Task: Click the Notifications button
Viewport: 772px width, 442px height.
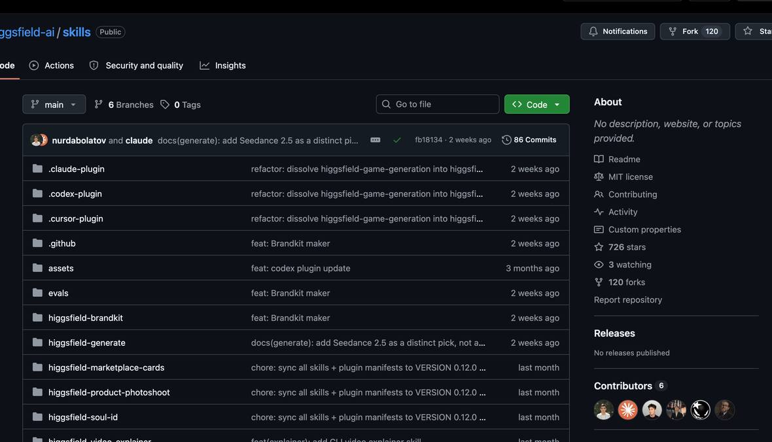Action: click(x=618, y=31)
